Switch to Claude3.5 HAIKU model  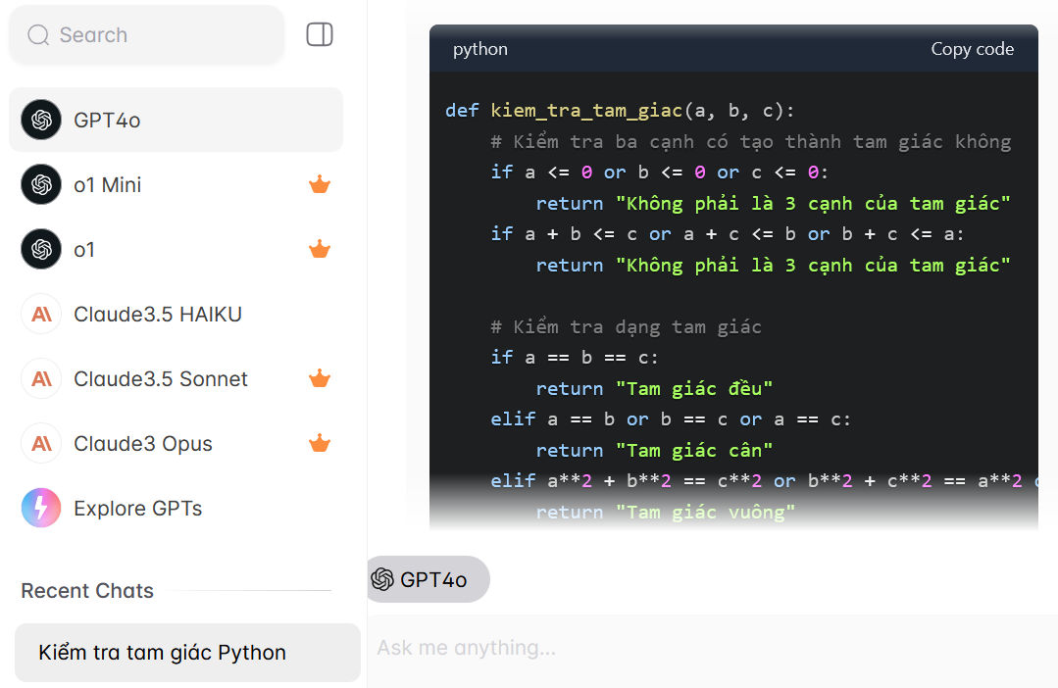(176, 315)
